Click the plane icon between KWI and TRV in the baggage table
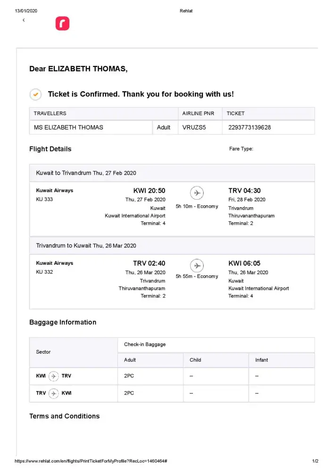The height and width of the screenshot is (472, 333). 54,376
